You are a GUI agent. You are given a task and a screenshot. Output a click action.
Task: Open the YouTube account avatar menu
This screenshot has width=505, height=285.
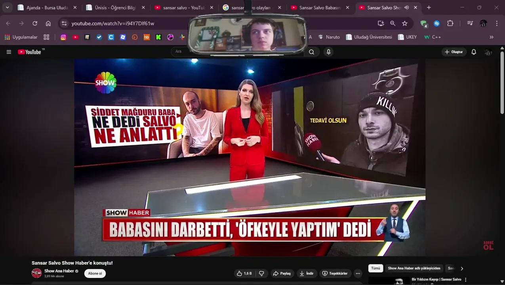pos(488,52)
